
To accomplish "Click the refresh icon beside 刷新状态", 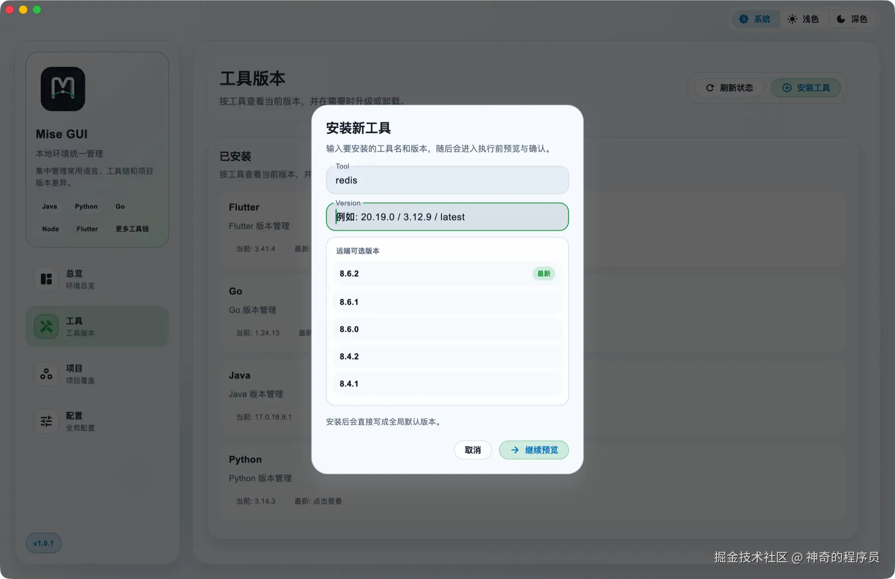I will click(710, 88).
